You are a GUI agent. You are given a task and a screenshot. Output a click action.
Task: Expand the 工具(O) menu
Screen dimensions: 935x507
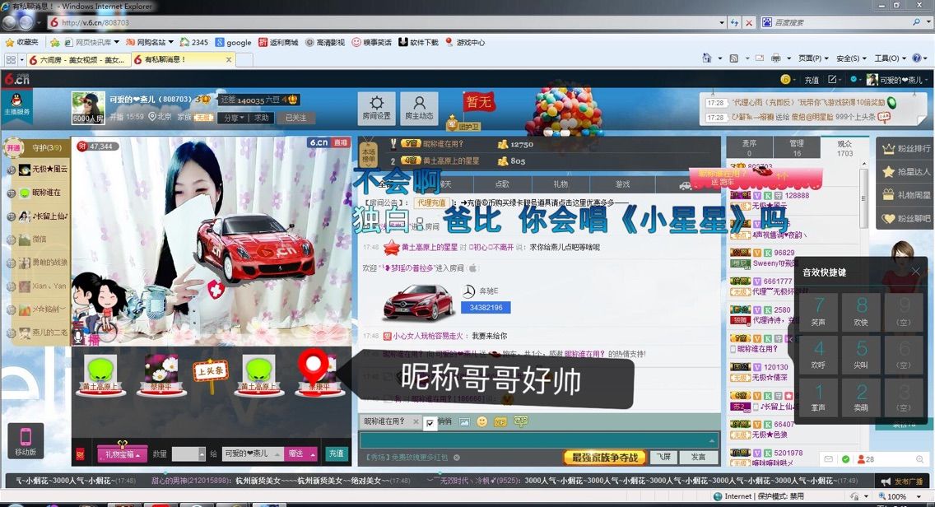pos(890,58)
